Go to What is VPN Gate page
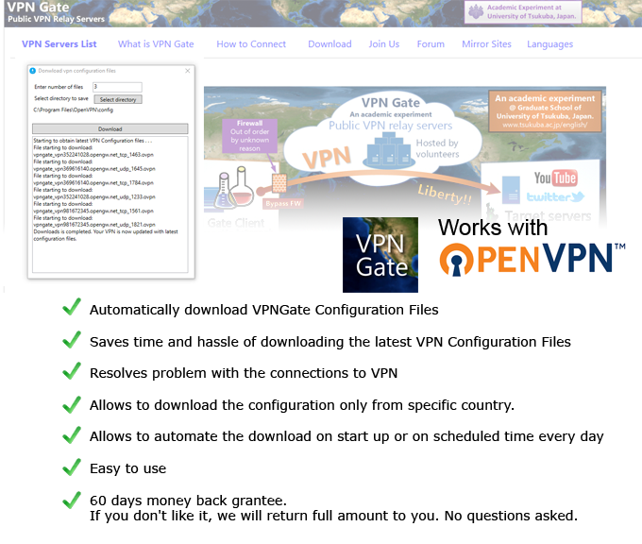Viewport: 642px width, 544px height. click(156, 44)
